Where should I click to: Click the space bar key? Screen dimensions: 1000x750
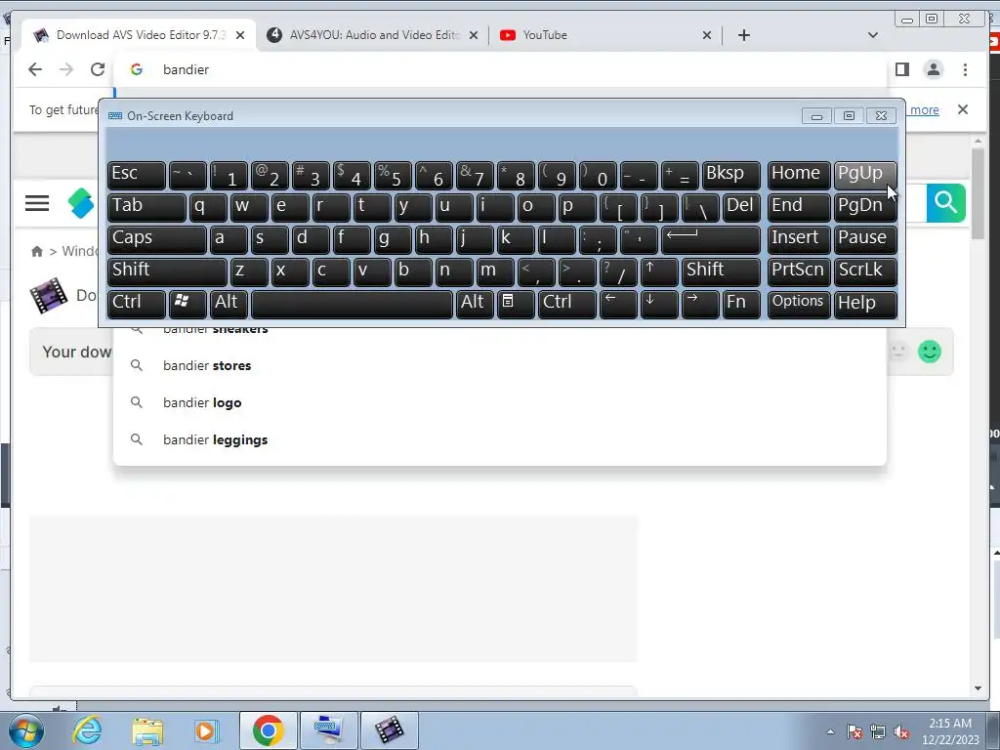pos(352,305)
